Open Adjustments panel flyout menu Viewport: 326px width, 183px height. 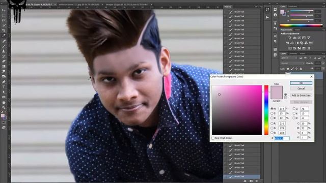point(323,30)
